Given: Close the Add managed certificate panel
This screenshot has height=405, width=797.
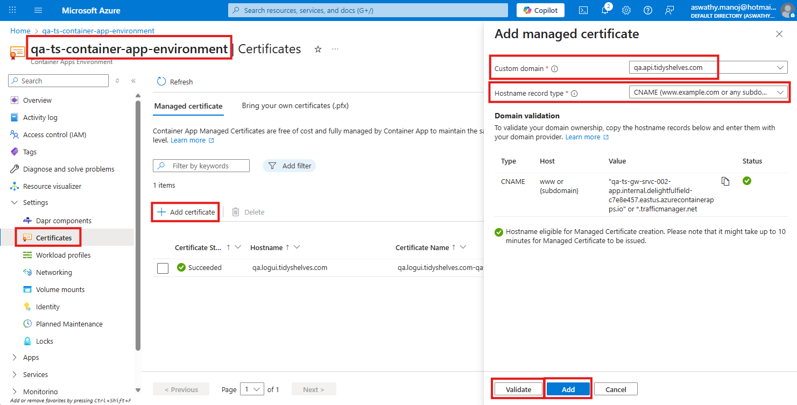Looking at the screenshot, I should tap(779, 34).
